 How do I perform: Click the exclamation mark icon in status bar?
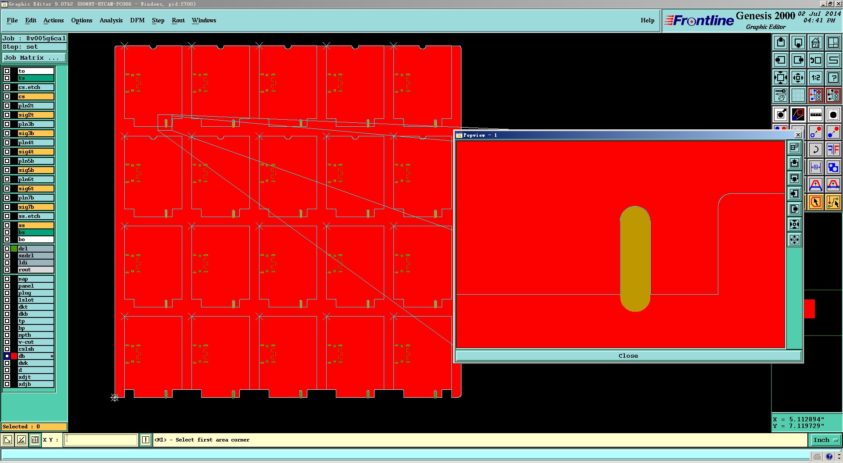tap(146, 440)
